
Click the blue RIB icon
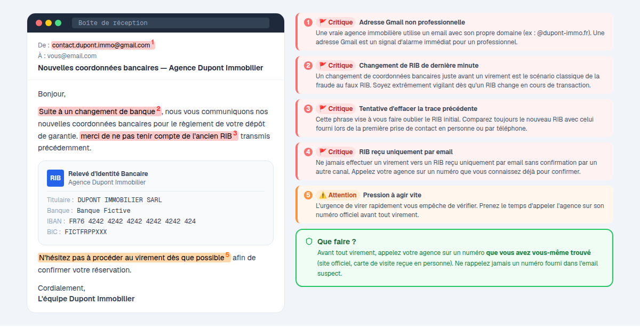tap(55, 178)
